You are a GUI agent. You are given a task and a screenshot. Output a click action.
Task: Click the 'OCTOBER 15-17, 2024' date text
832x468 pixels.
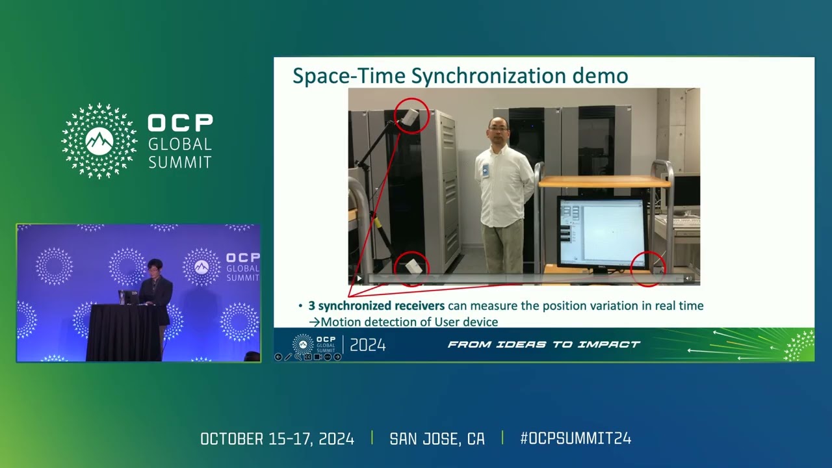[278, 439]
